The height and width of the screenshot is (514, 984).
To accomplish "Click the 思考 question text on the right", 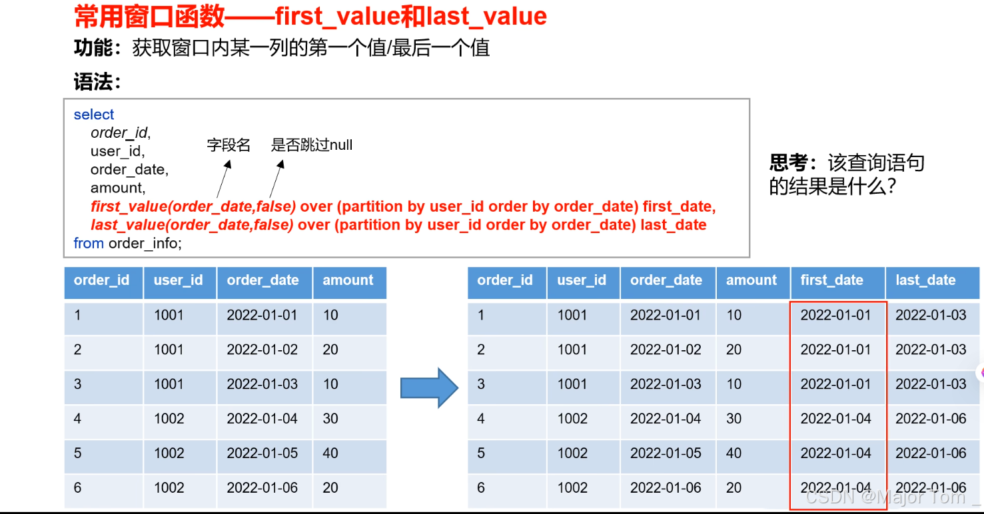I will coord(847,174).
